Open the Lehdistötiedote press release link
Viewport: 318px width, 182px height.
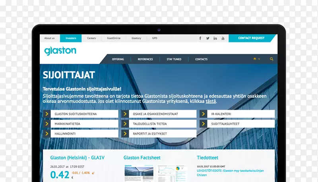pyautogui.click(x=230, y=173)
